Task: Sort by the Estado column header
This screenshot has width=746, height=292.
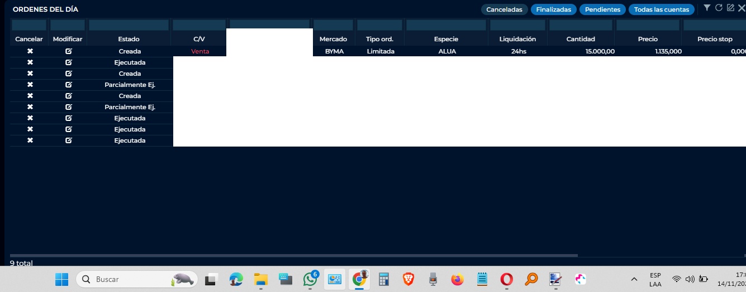Action: 129,39
